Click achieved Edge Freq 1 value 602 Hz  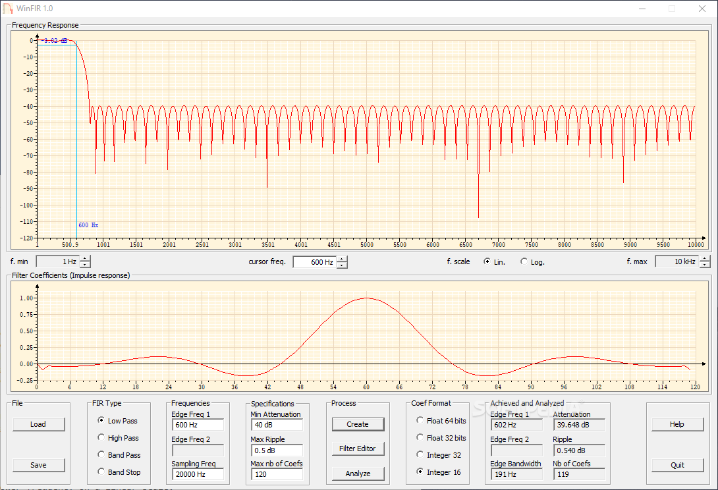click(516, 425)
